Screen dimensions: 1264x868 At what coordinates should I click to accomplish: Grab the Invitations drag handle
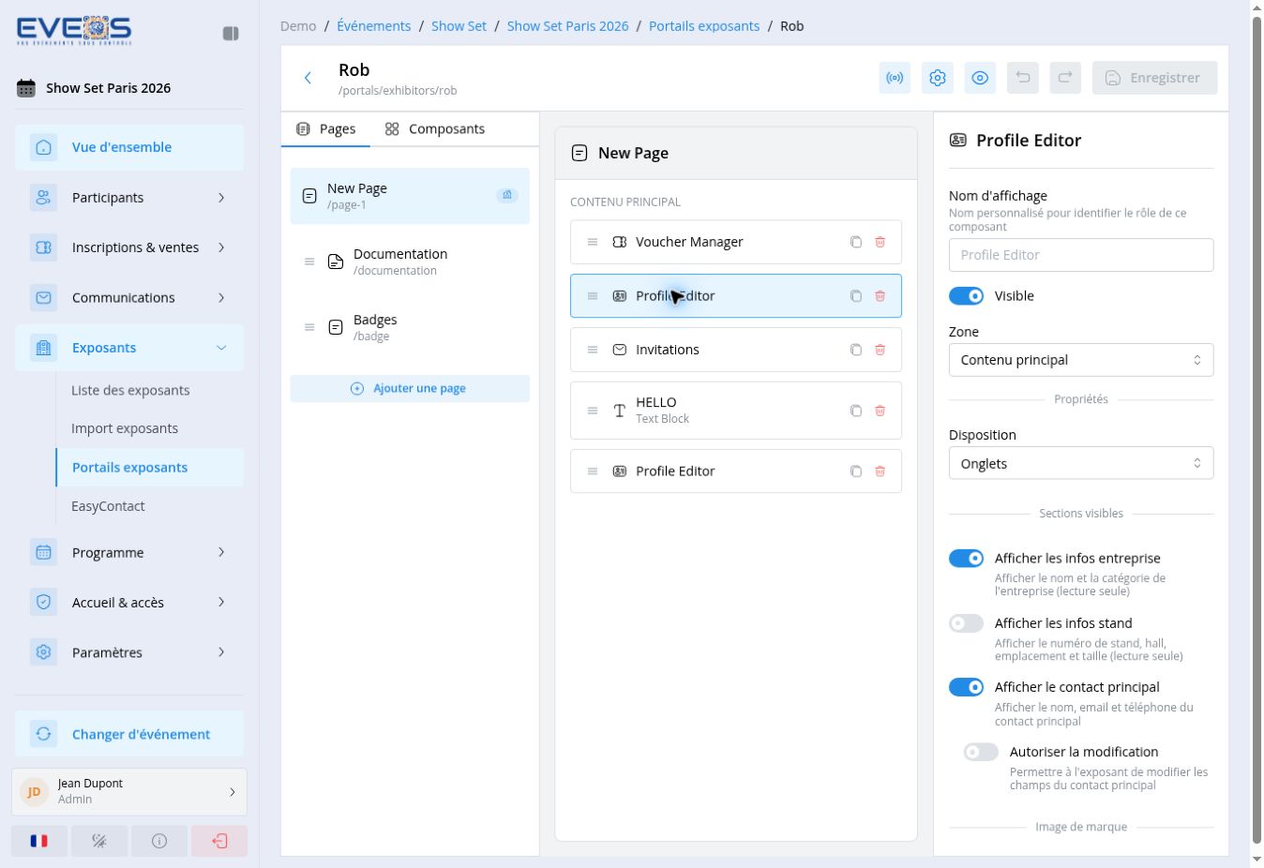point(593,350)
